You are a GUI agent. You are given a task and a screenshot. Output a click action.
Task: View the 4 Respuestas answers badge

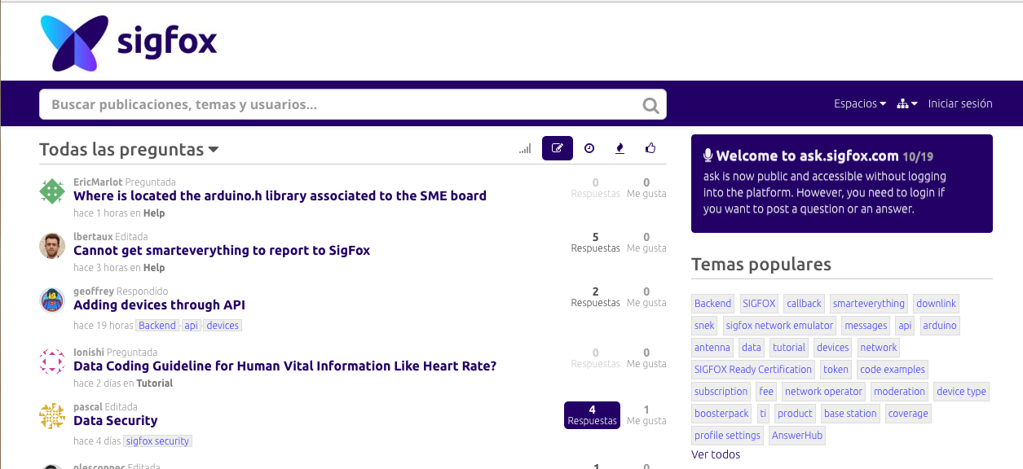pyautogui.click(x=592, y=415)
